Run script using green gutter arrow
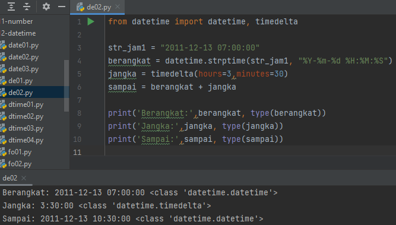The height and width of the screenshot is (225, 396). tap(91, 22)
